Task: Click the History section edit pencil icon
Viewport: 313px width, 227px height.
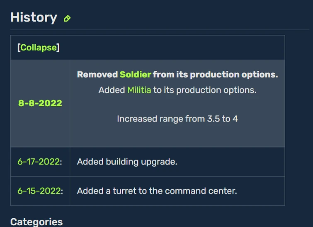Action: [x=67, y=19]
